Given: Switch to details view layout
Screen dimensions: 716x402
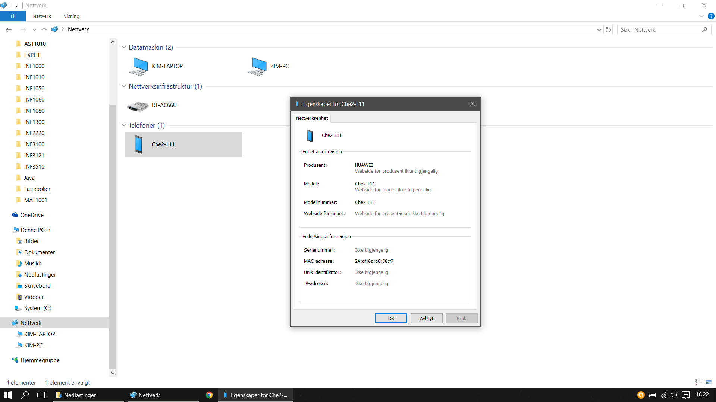Looking at the screenshot, I should coord(698,382).
